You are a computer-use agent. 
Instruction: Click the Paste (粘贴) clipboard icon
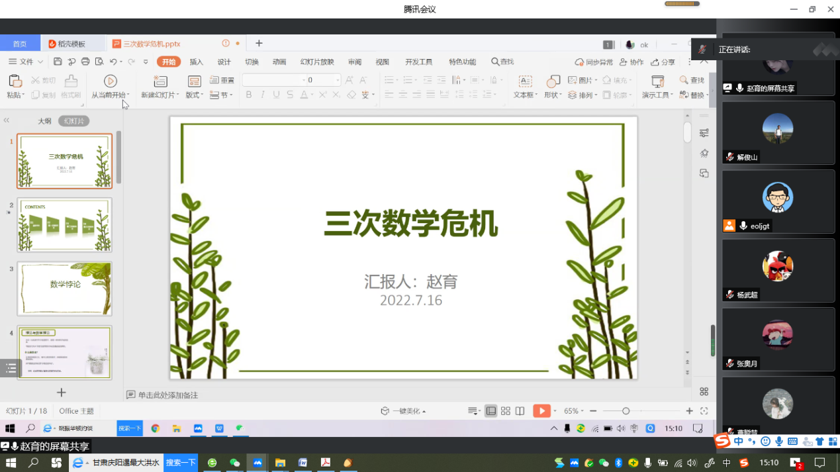pyautogui.click(x=15, y=81)
